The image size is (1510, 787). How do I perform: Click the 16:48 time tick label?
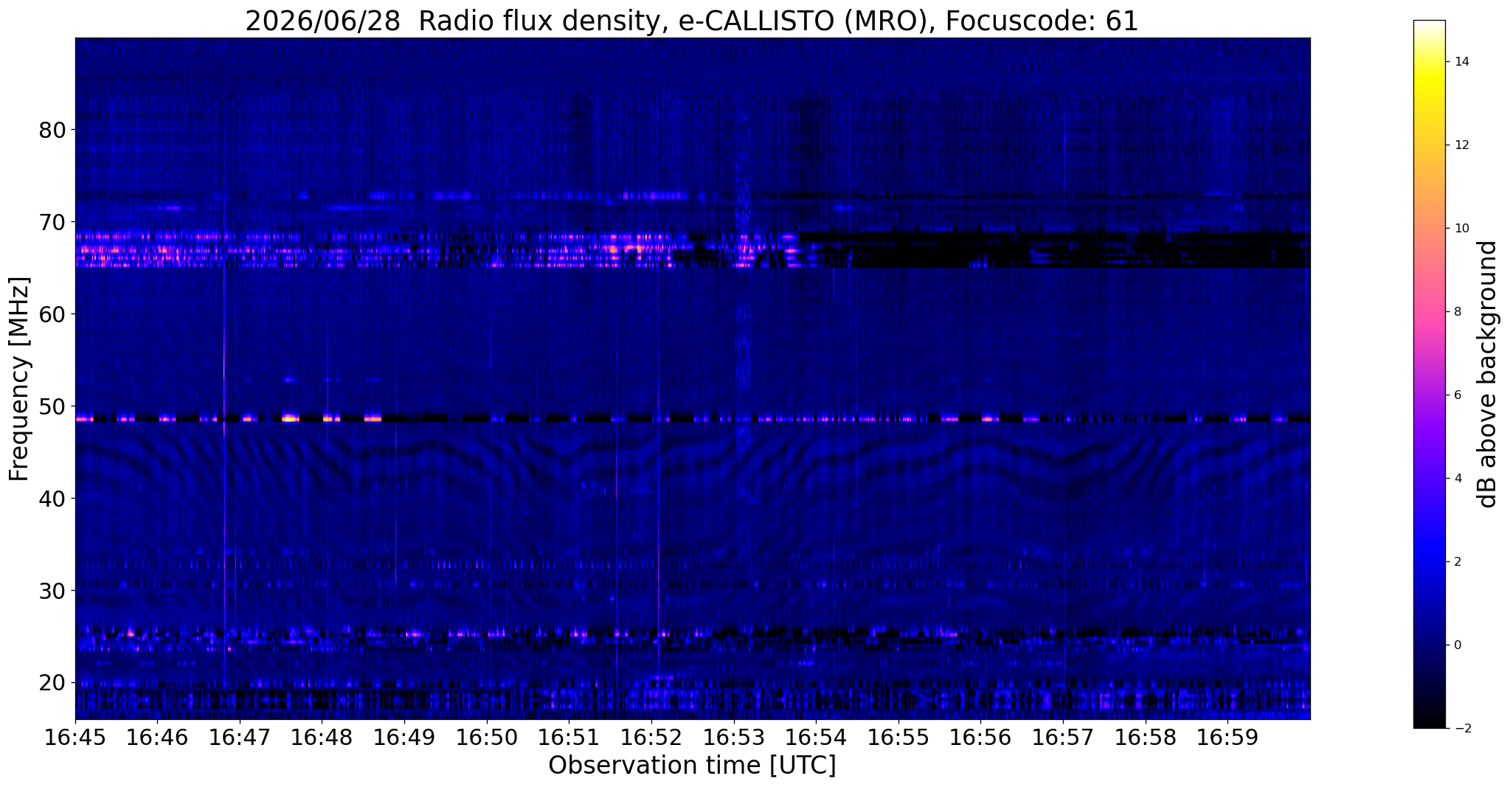coord(322,736)
